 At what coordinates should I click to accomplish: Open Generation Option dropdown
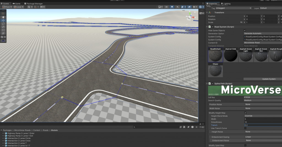pyautogui.click(x=263, y=33)
